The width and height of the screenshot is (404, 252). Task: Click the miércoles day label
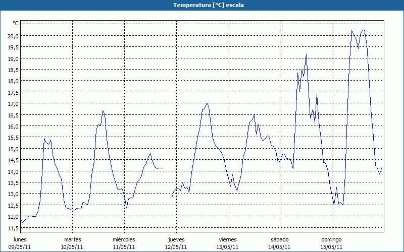coord(124,239)
